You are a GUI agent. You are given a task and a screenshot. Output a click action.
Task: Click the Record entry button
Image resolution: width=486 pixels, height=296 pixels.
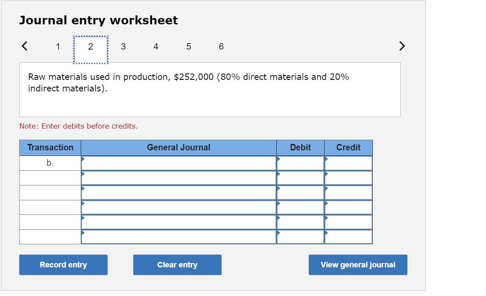[x=63, y=264]
